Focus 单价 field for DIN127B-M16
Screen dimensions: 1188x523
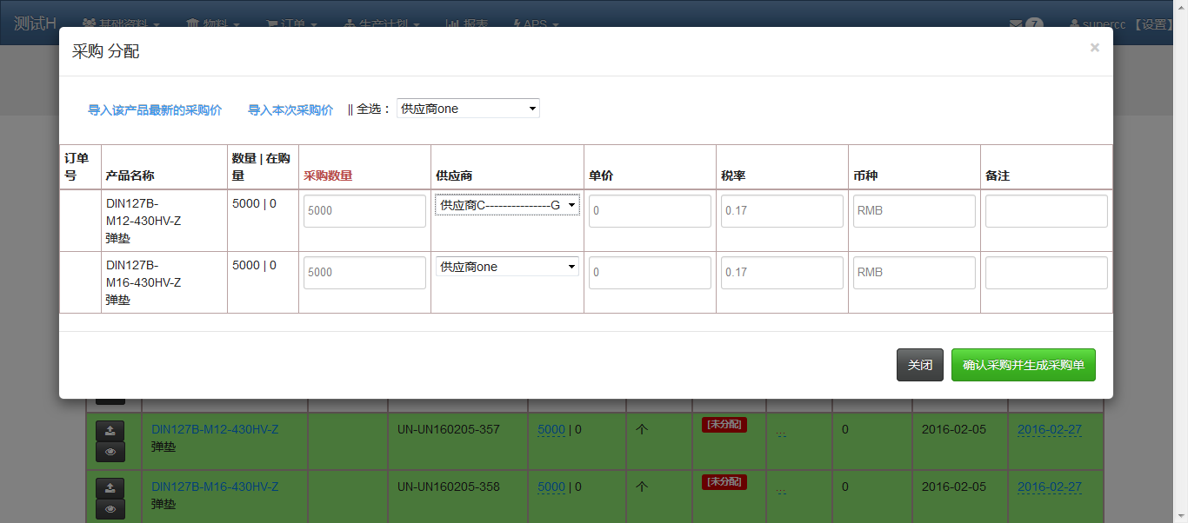coord(650,273)
